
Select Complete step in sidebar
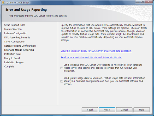coord(9,67)
